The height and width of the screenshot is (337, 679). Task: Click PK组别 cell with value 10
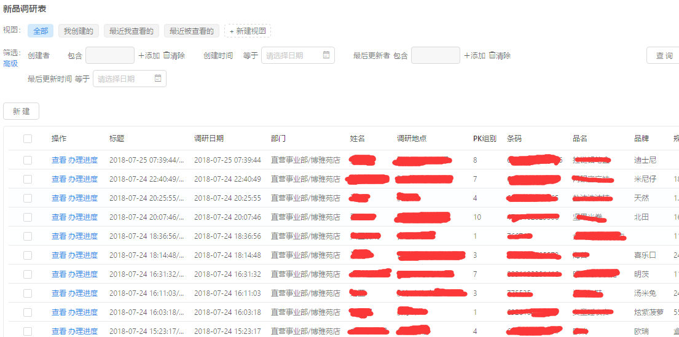(477, 217)
